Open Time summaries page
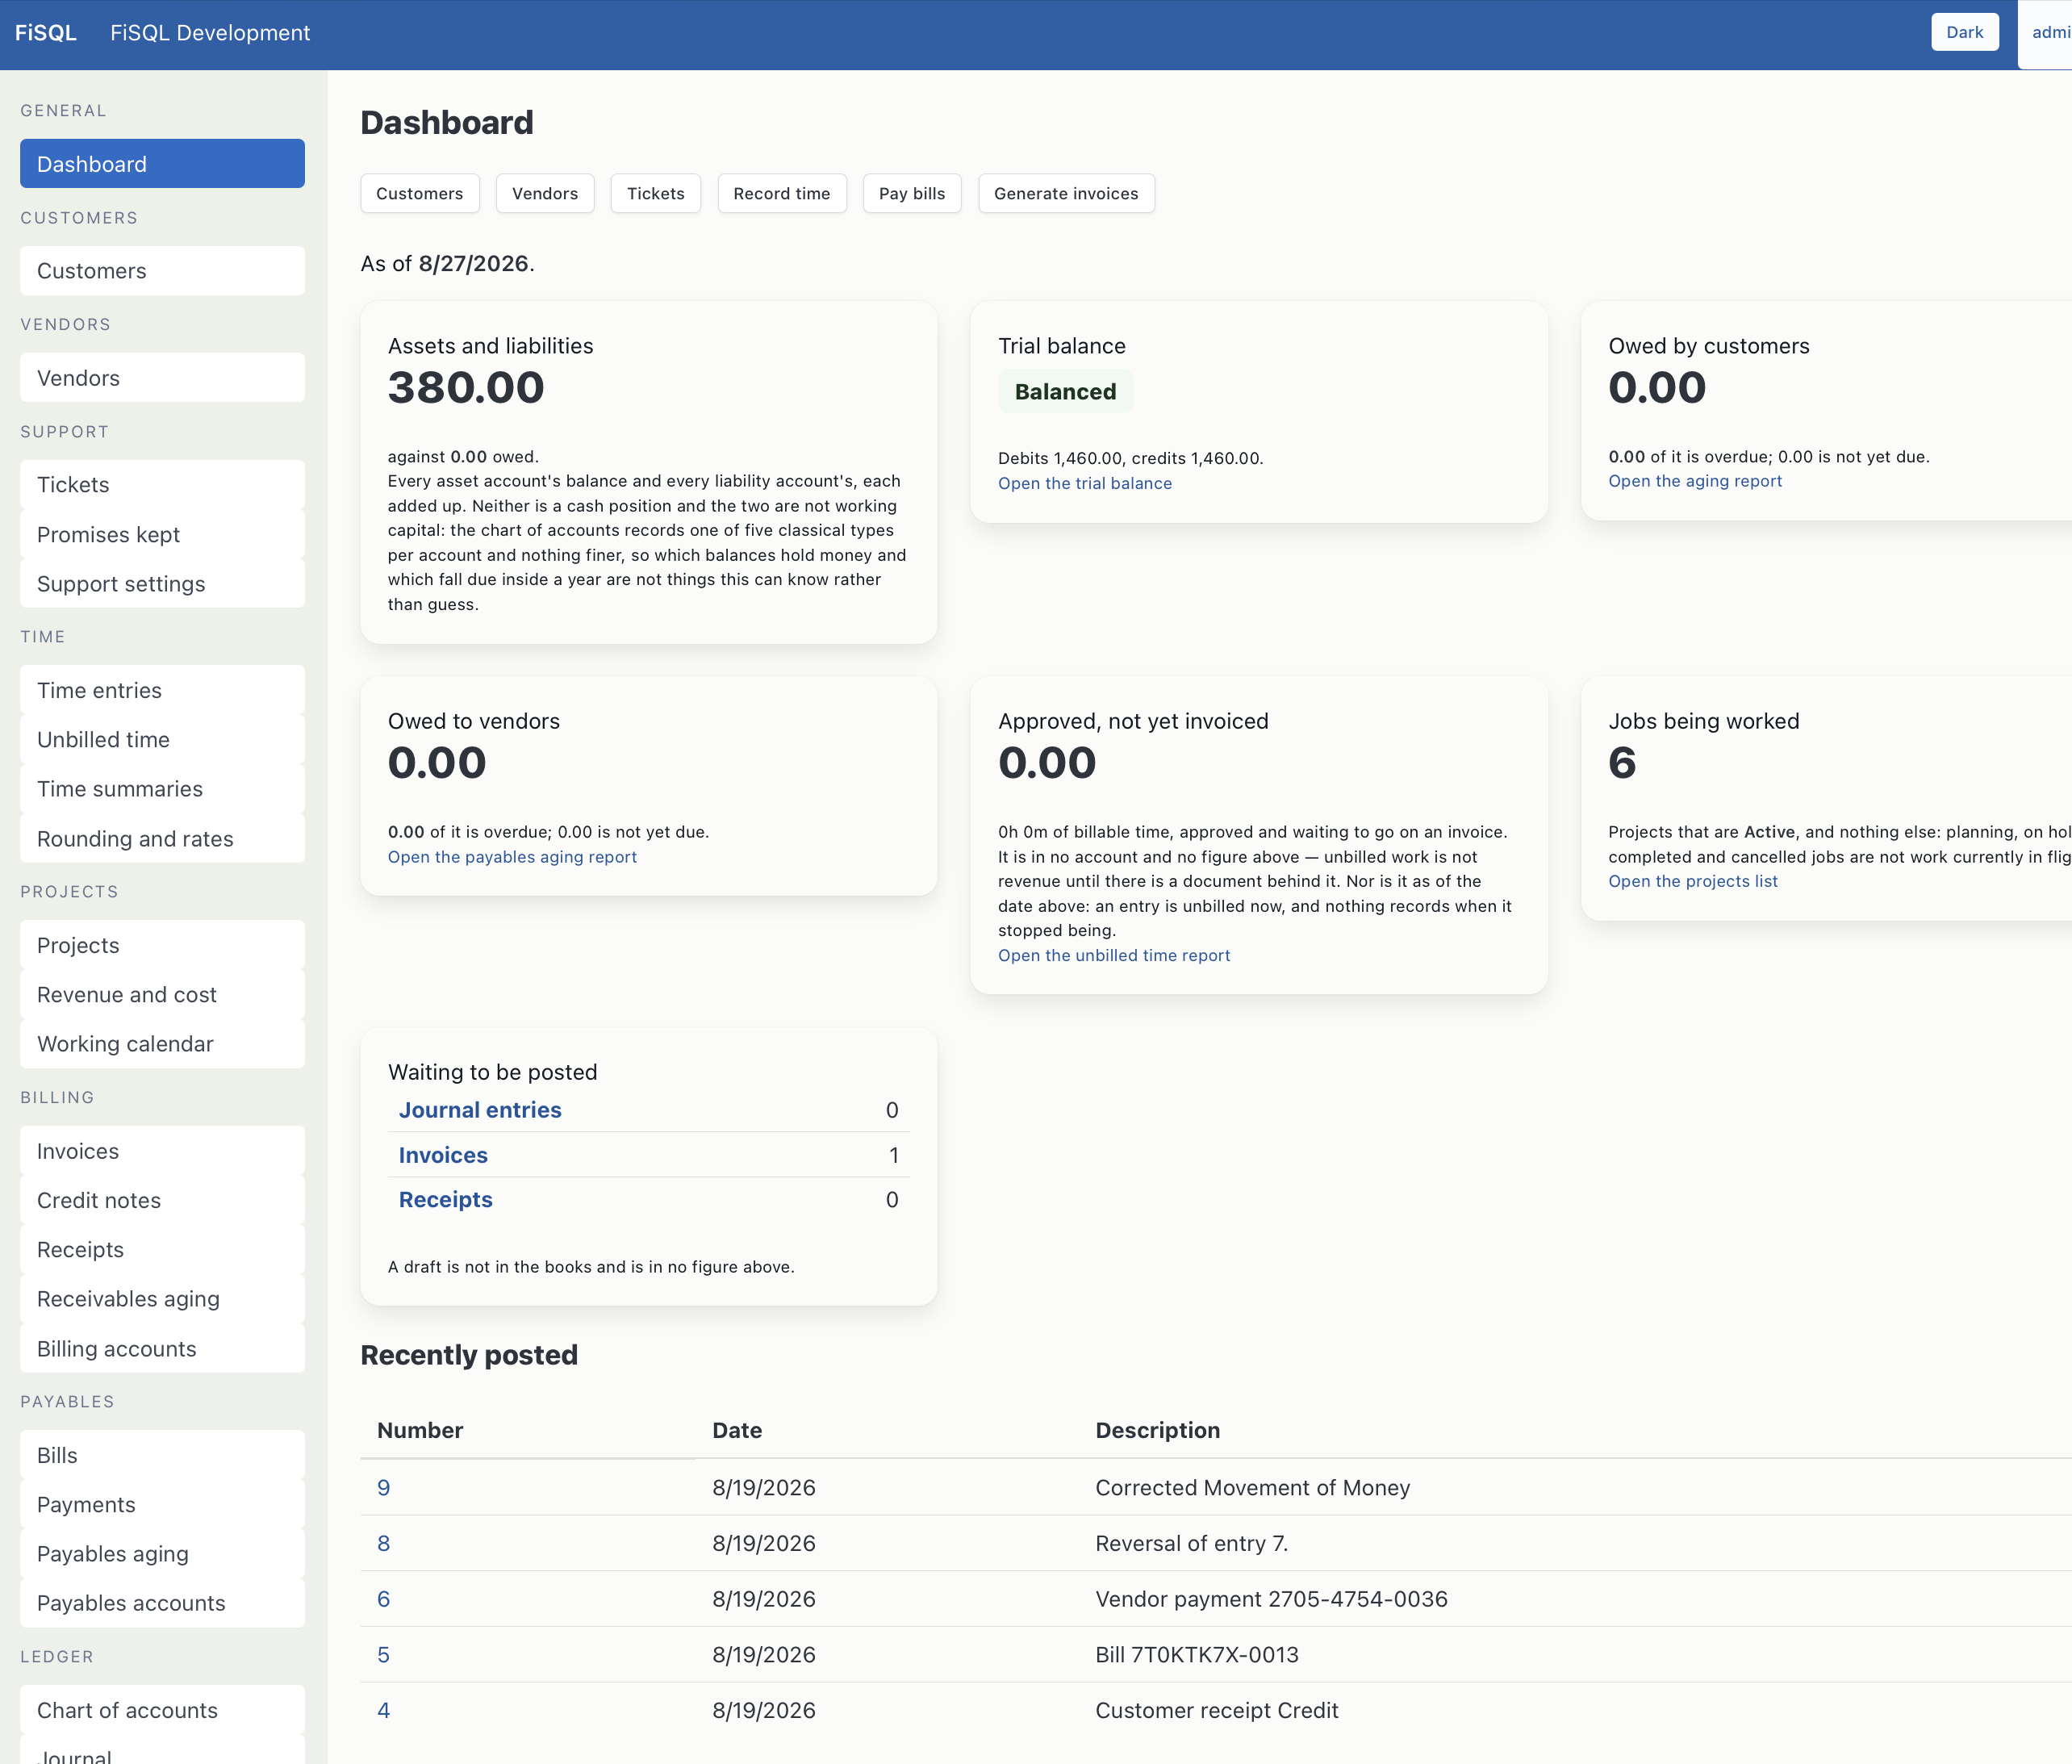Screen dimensions: 2072x1764 click(x=162, y=789)
